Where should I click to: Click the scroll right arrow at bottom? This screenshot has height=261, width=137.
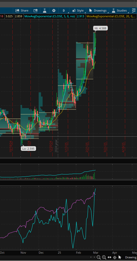click(95, 257)
